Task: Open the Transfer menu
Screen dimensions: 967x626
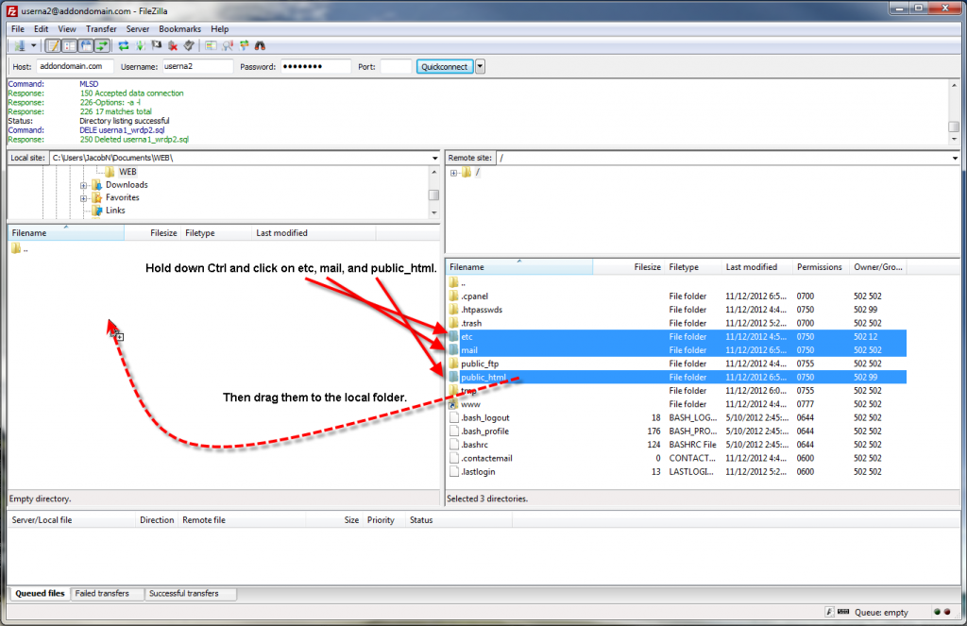Action: (x=101, y=29)
